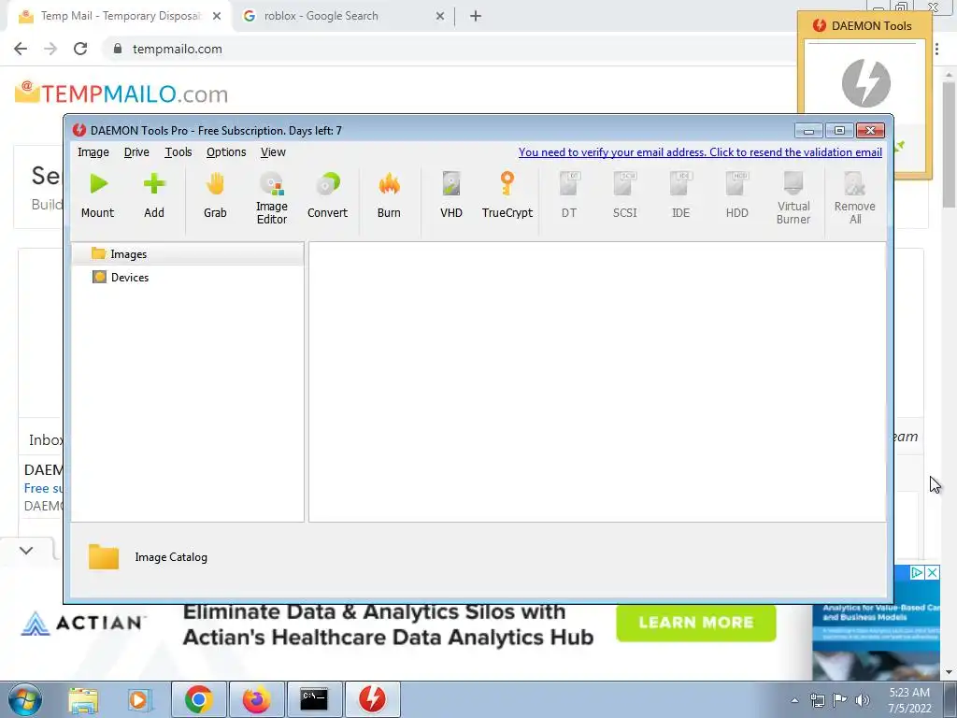Click the IDE drive icon
The image size is (957, 718).
(680, 183)
